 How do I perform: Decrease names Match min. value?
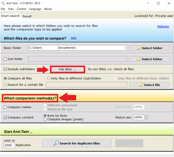tap(147, 108)
